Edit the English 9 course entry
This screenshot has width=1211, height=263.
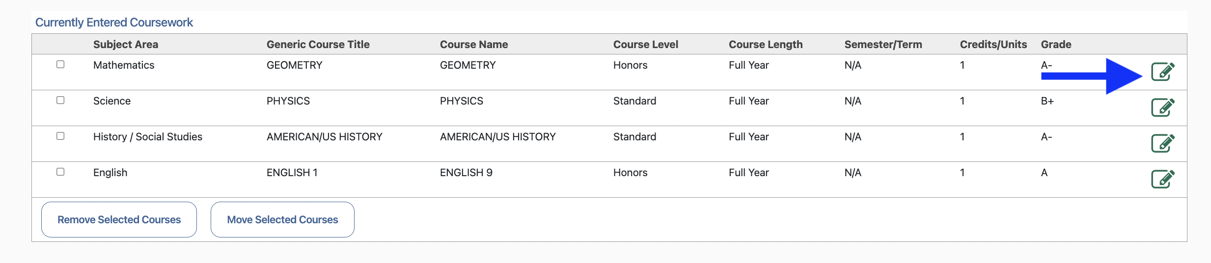(1162, 179)
